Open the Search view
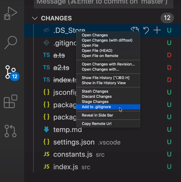Image resolution: width=181 pixels, height=182 pixels. point(11,42)
